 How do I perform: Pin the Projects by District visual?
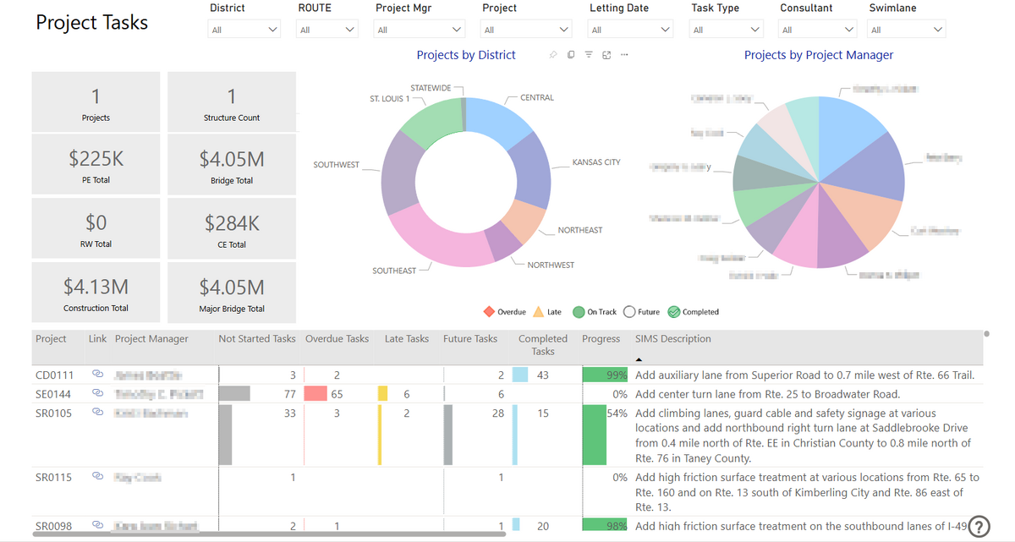pos(553,55)
